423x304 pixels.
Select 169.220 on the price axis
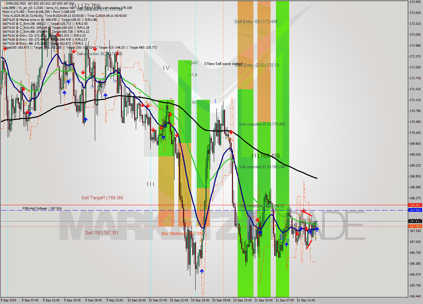tap(415, 166)
